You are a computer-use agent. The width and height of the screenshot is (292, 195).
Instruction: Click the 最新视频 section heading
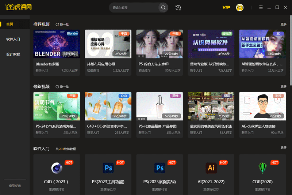(x=41, y=87)
